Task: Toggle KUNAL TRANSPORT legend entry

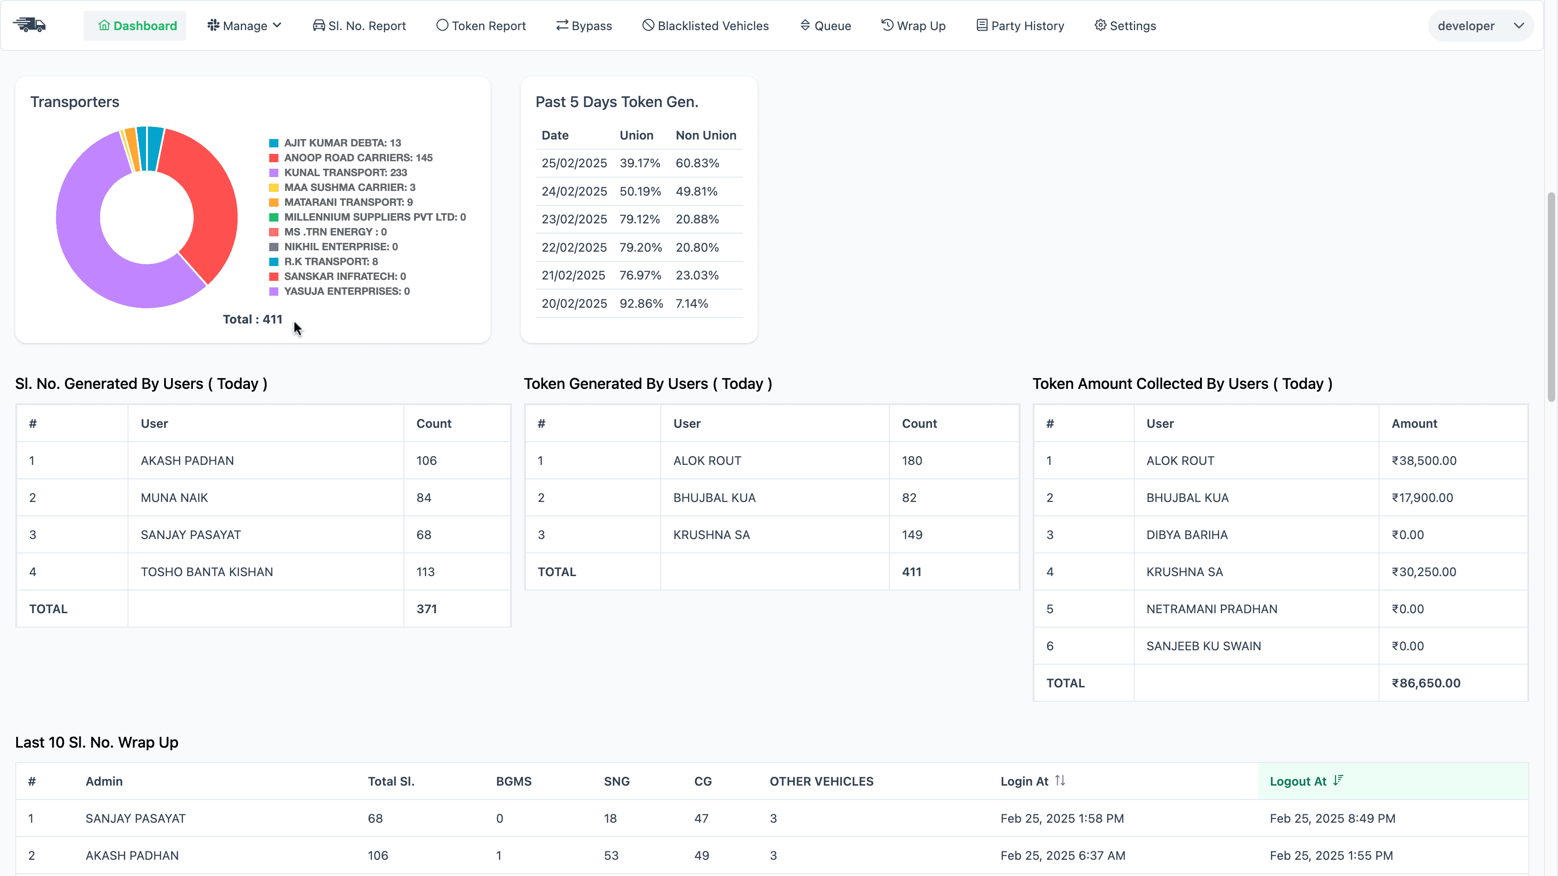Action: pos(345,172)
